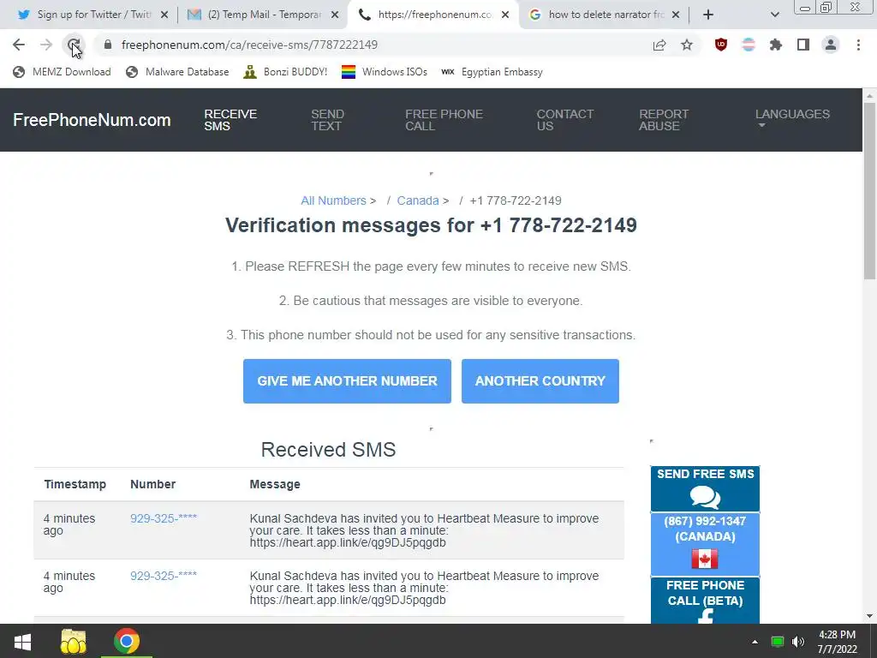Click the green network tray icon
Screen dimensions: 877x658
[x=778, y=642]
